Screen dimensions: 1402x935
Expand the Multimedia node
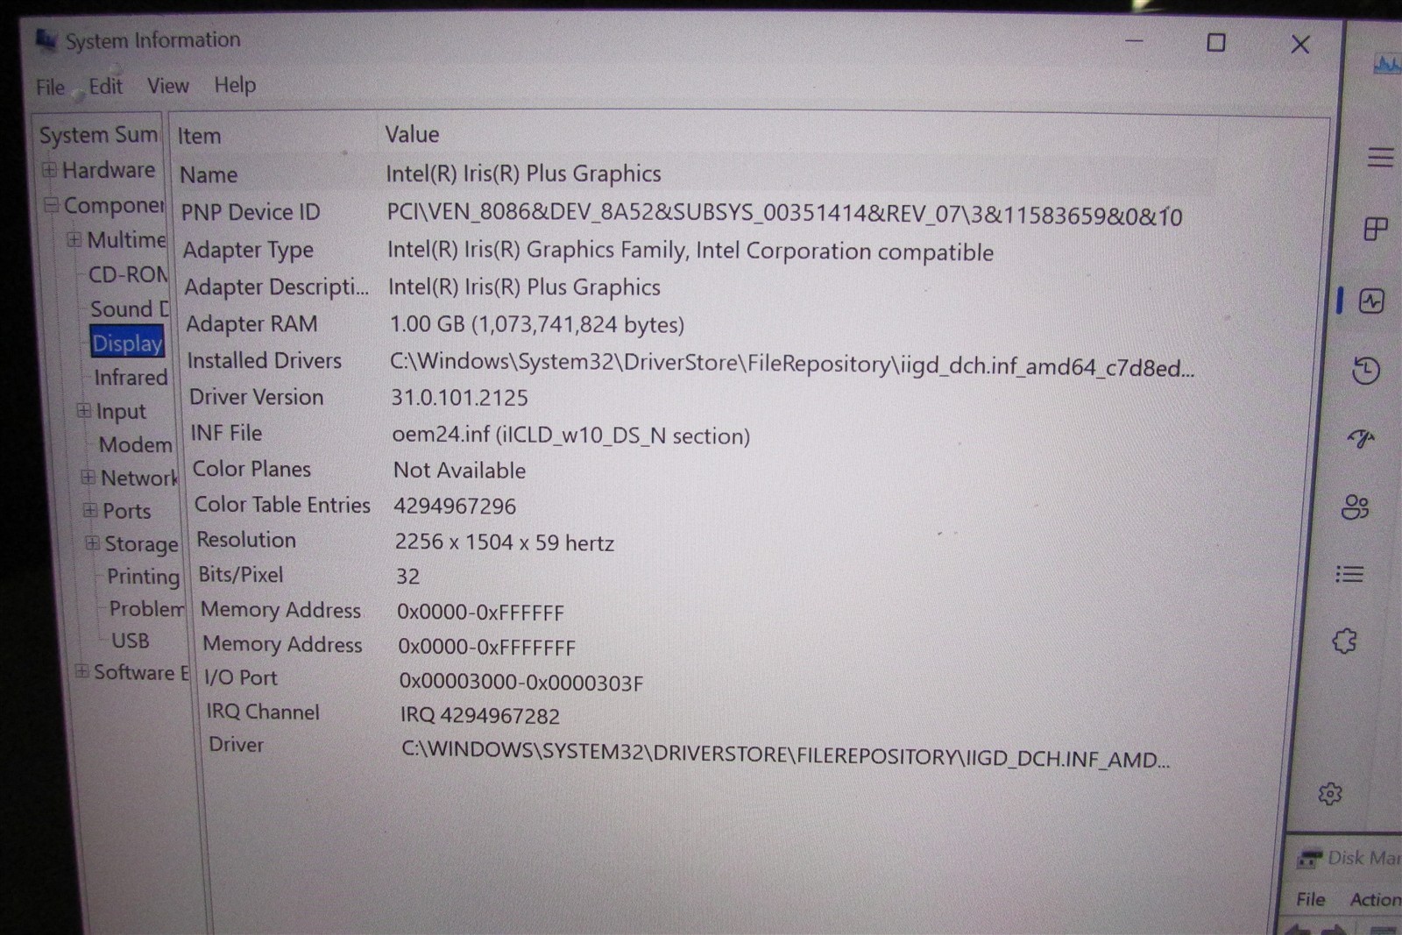(x=74, y=239)
